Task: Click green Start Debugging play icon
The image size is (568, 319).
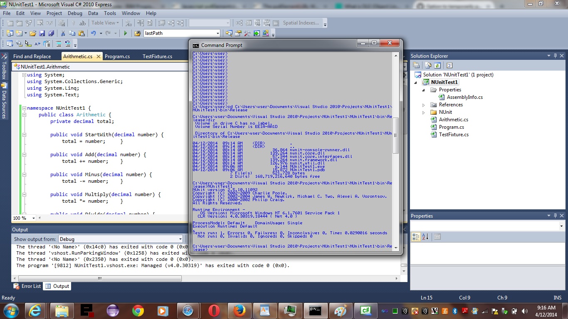Action: pyautogui.click(x=125, y=33)
